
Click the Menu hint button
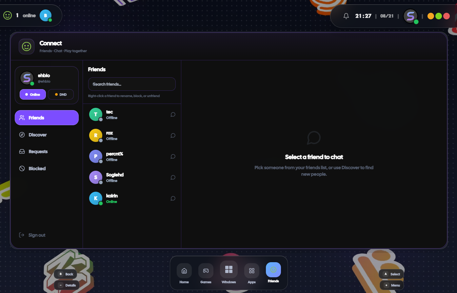pos(392,285)
